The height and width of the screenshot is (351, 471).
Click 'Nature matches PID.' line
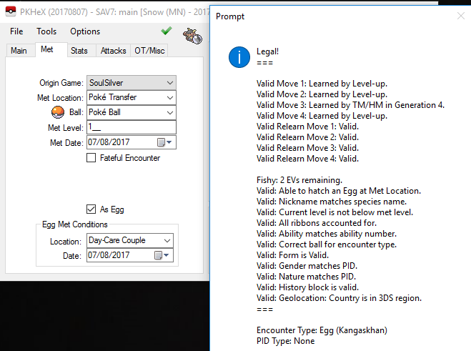pos(306,277)
